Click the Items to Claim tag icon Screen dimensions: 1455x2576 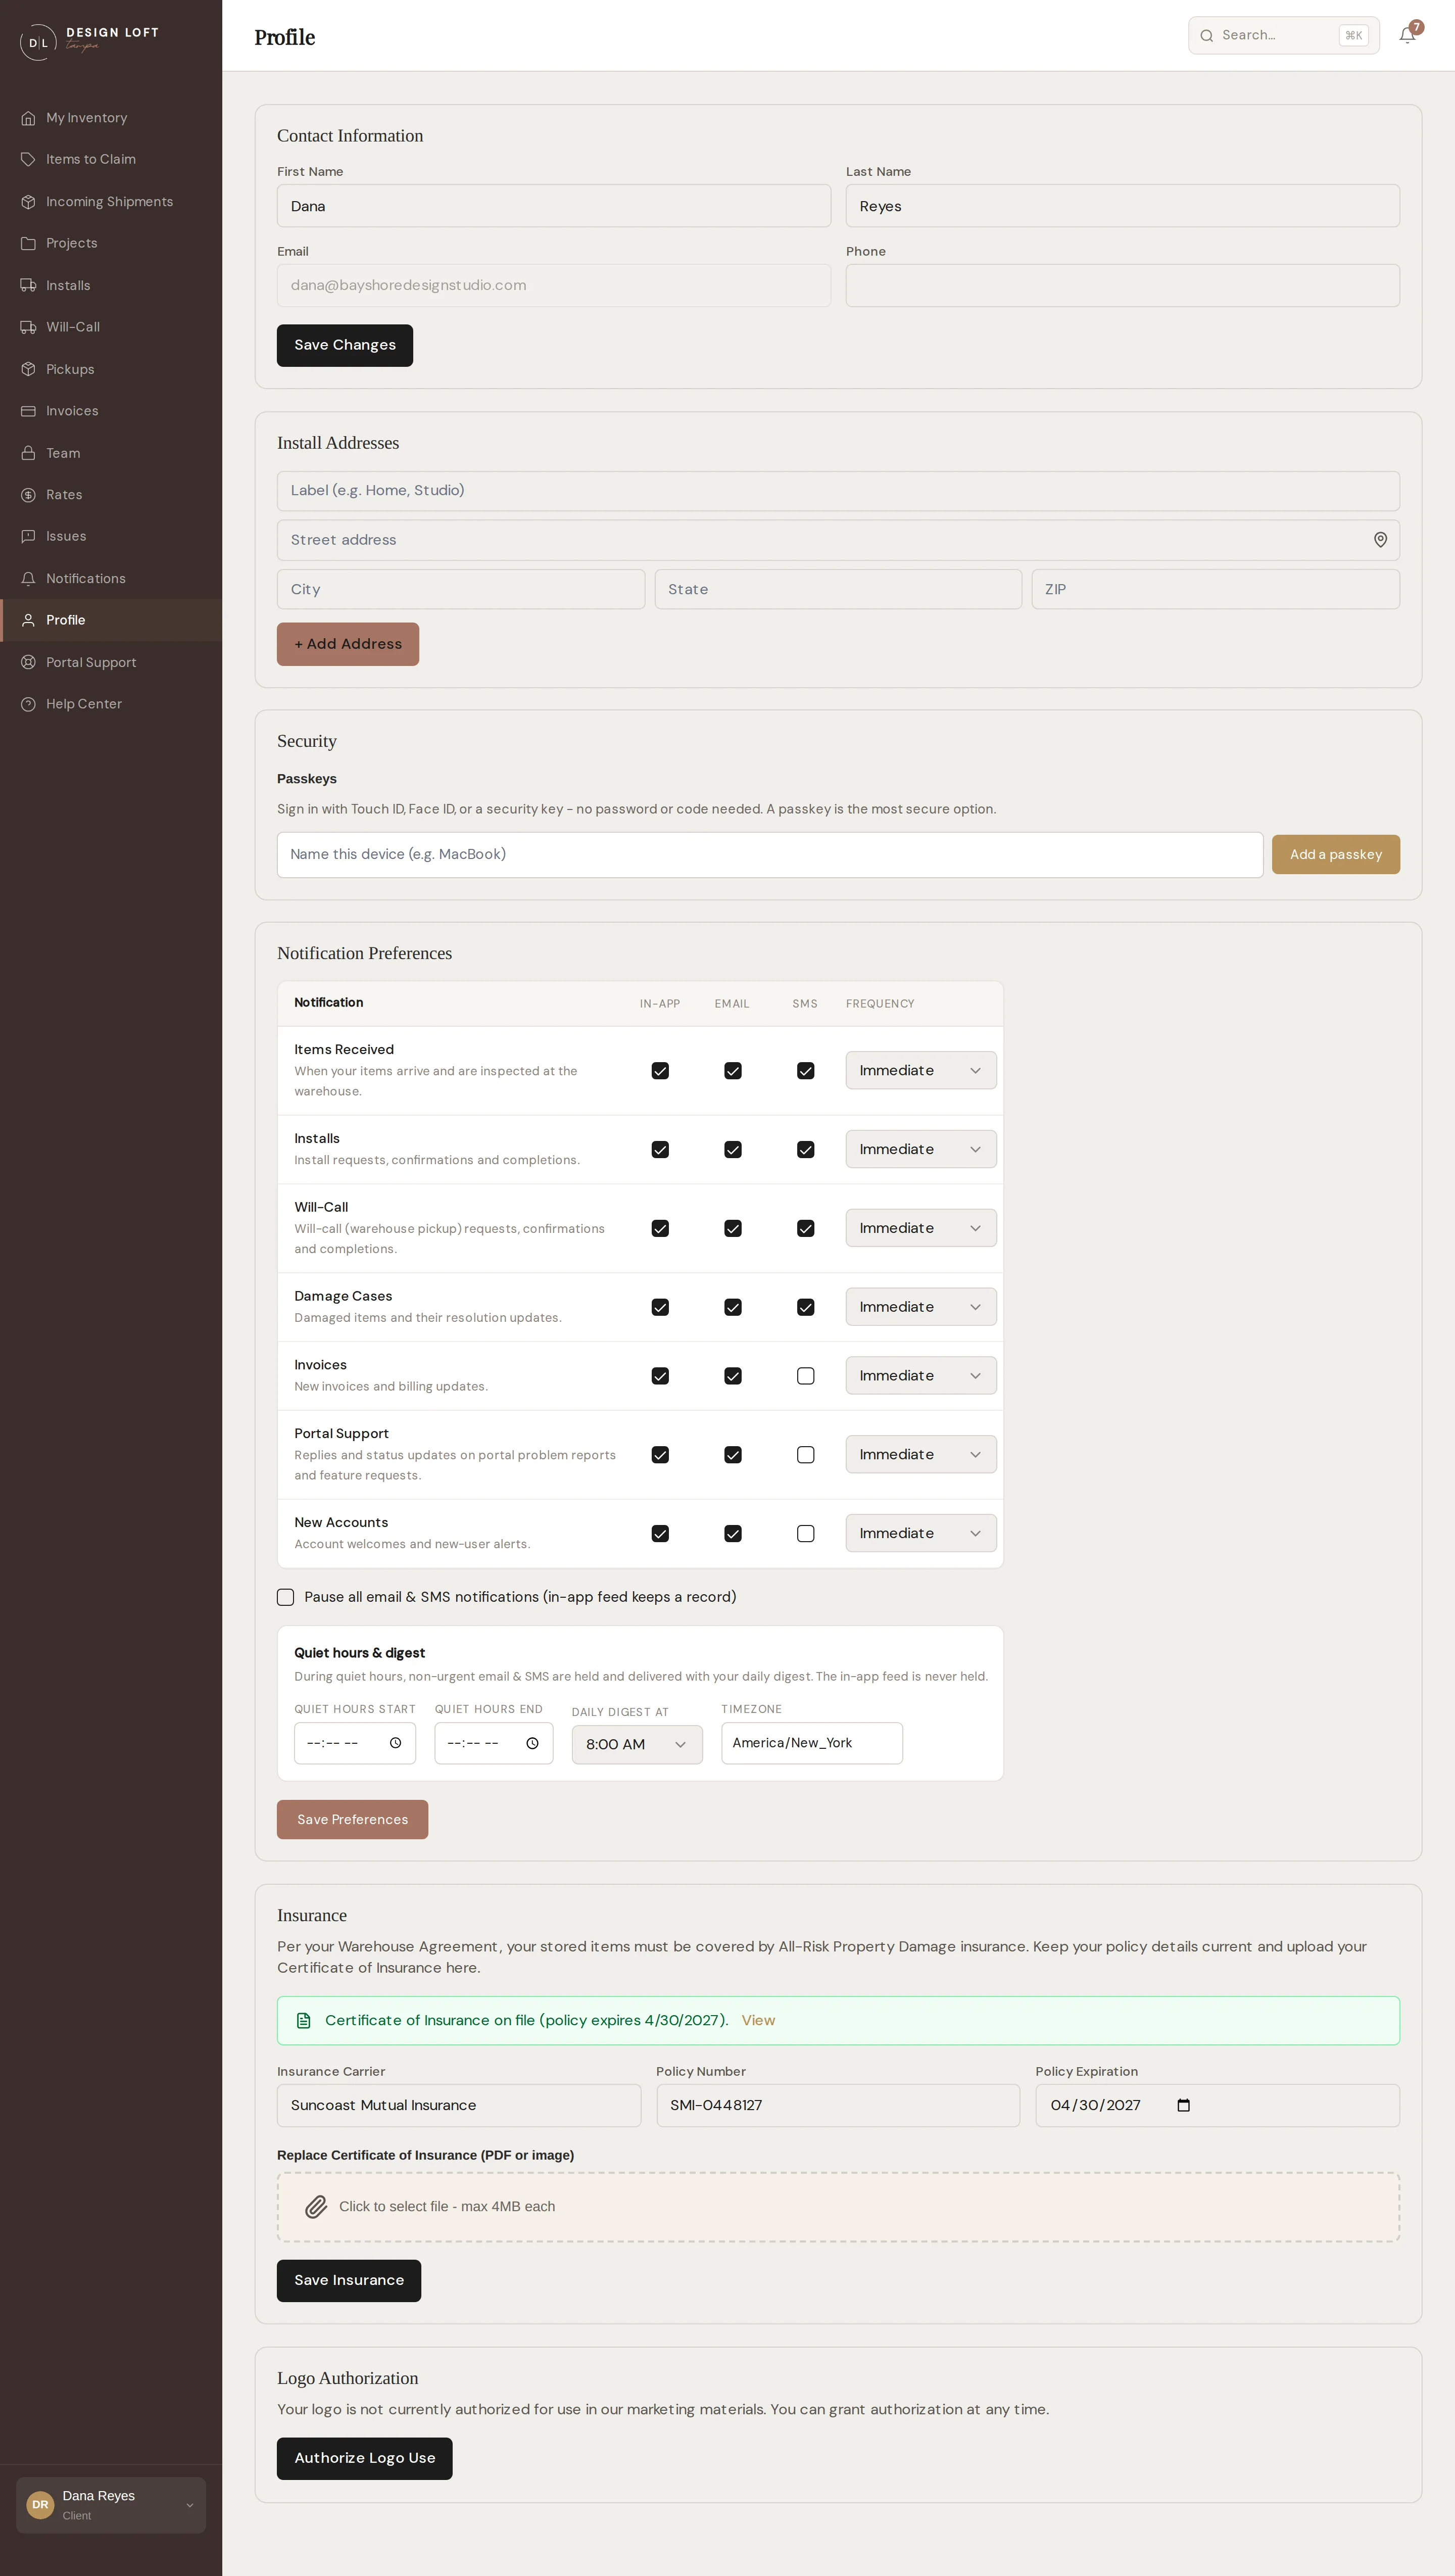28,160
